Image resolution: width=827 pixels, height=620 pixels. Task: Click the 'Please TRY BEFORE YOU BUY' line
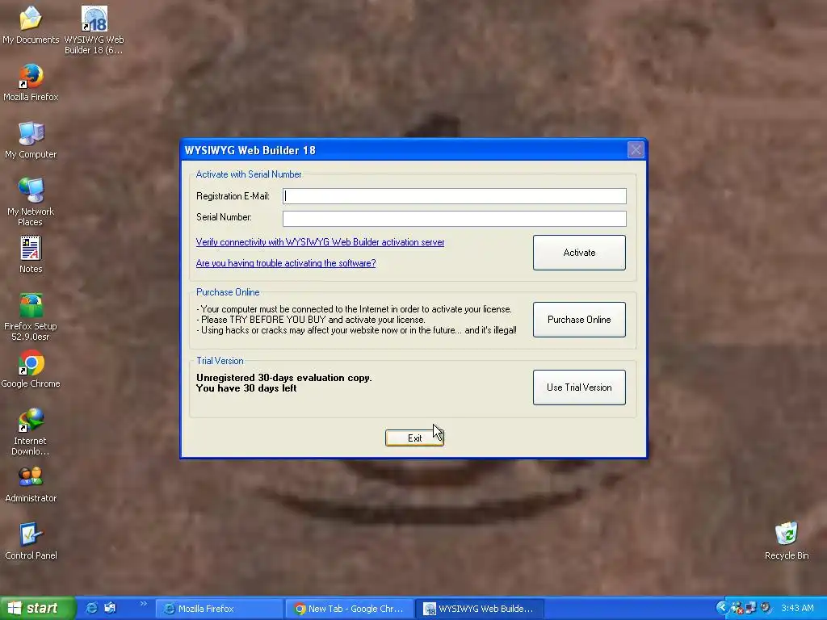pos(311,320)
